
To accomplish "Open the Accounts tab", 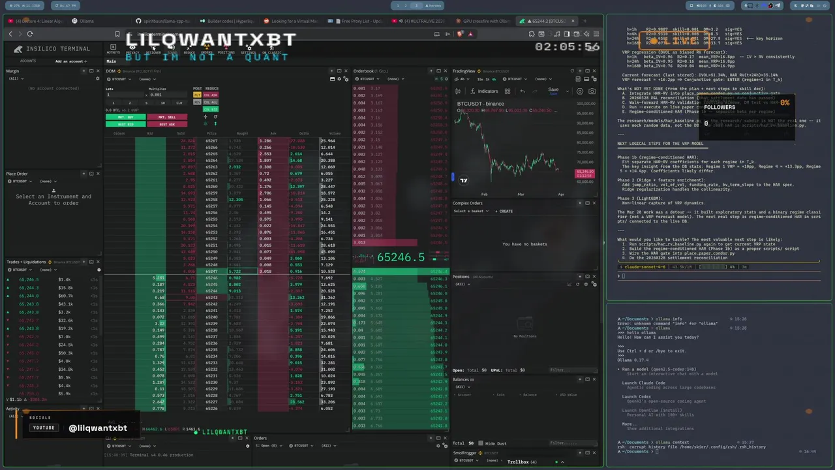I will (28, 61).
